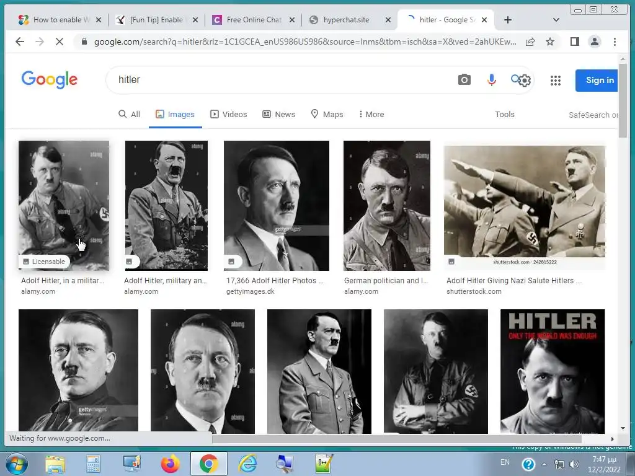Open the Calculator taskbar icon
Viewport: 635px width, 476px height.
(93, 464)
